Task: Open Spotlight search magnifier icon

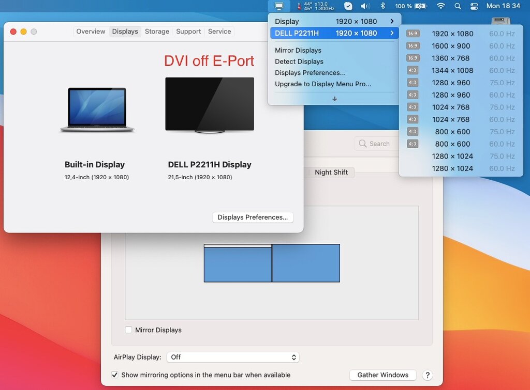Action: 458,6
